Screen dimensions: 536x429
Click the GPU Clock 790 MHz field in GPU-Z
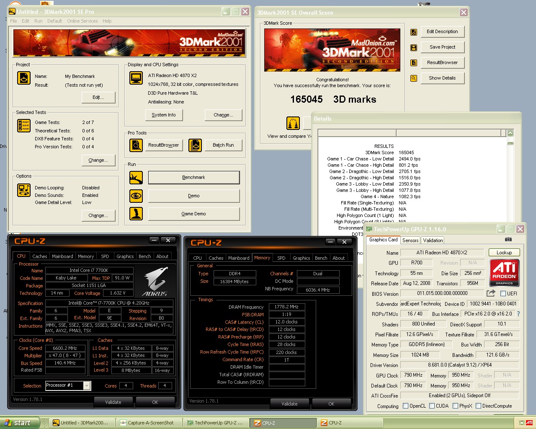point(414,375)
